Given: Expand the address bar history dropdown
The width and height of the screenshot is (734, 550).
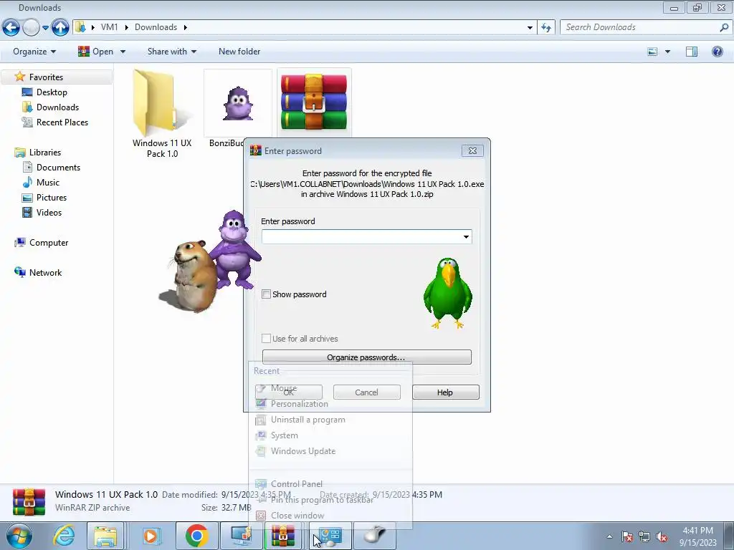Looking at the screenshot, I should [x=530, y=28].
